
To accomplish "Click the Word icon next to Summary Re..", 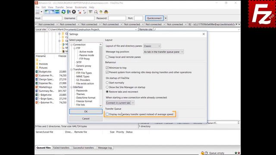I will tap(37, 91).
